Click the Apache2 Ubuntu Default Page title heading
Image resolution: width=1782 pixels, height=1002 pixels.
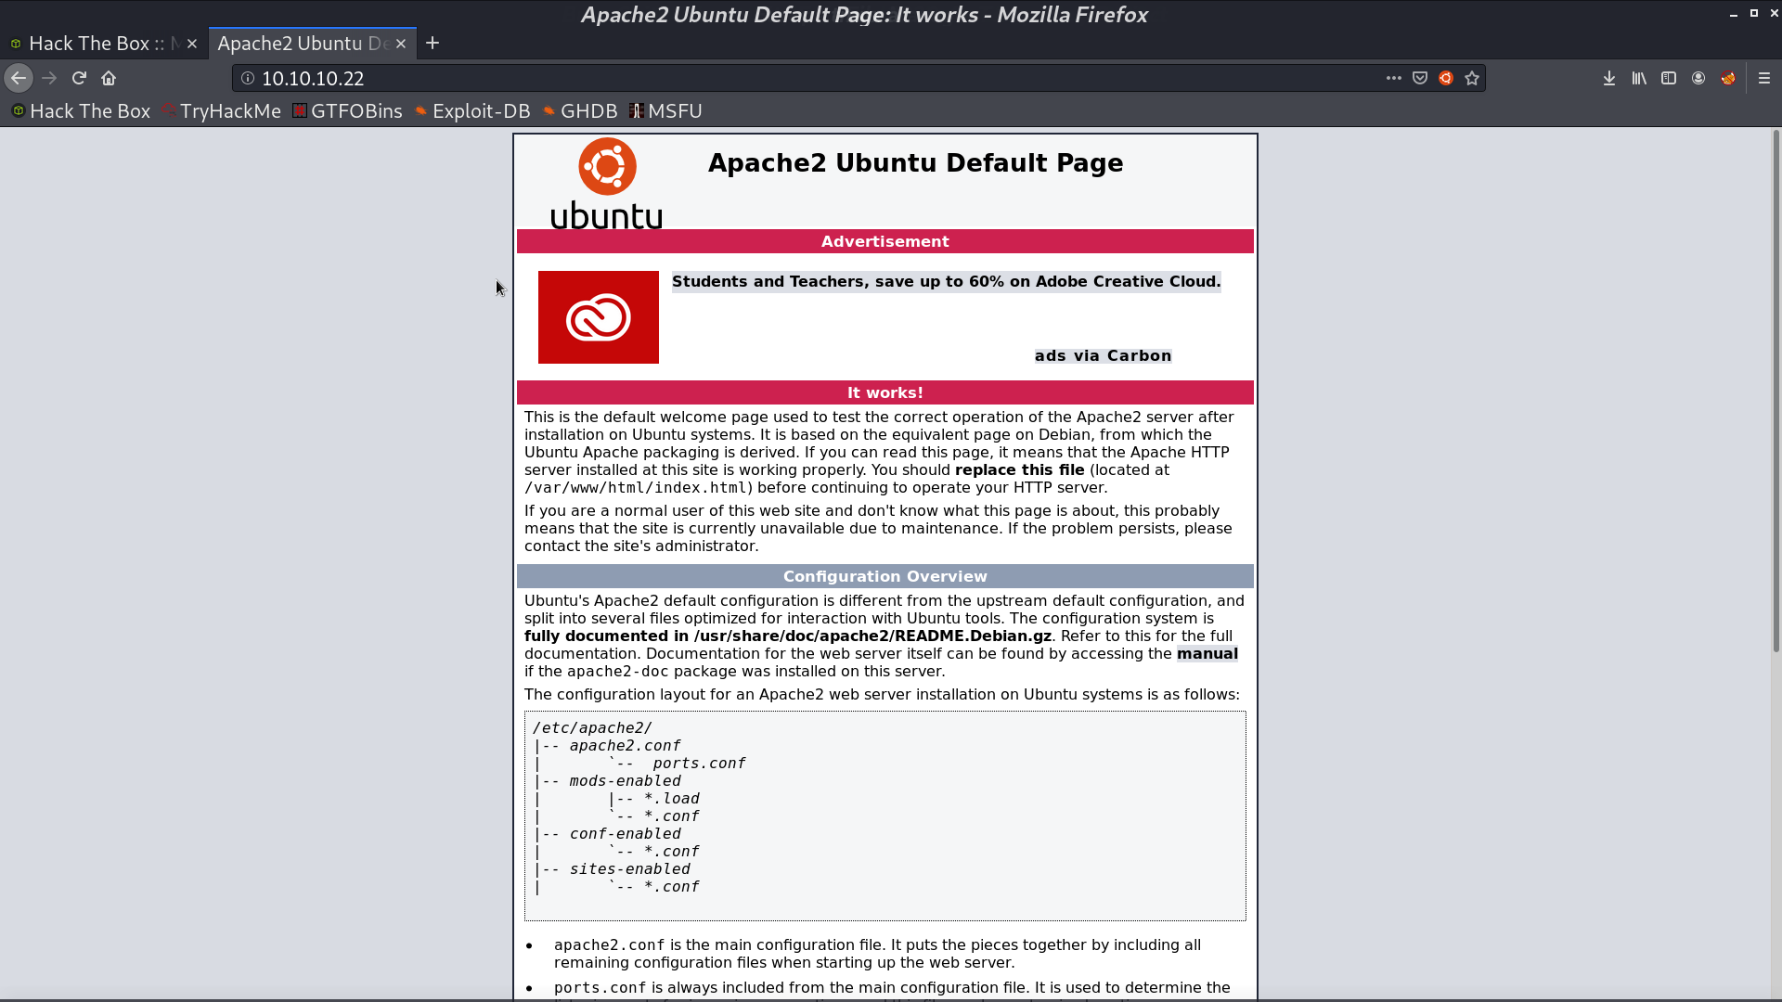[x=915, y=163]
